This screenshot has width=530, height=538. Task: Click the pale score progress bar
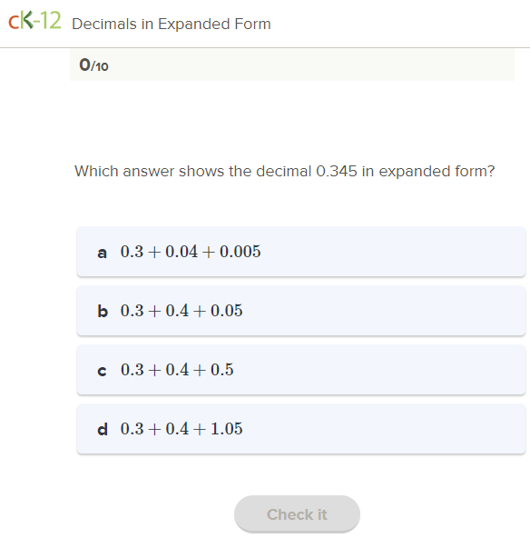(x=292, y=65)
